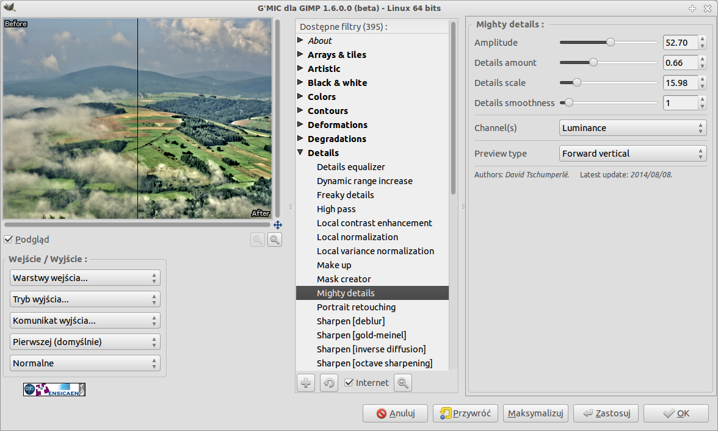Click the Details scale value field 15.98
718x431 pixels.
point(680,83)
